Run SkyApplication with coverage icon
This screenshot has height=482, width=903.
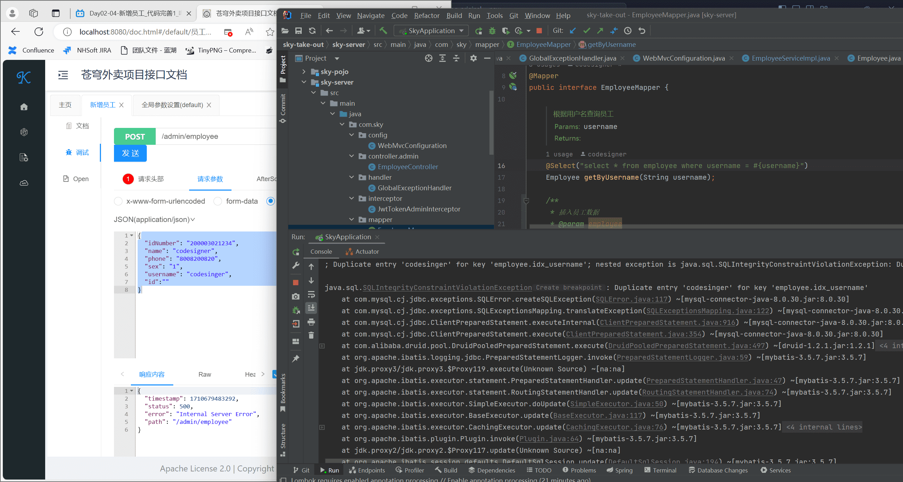click(506, 31)
